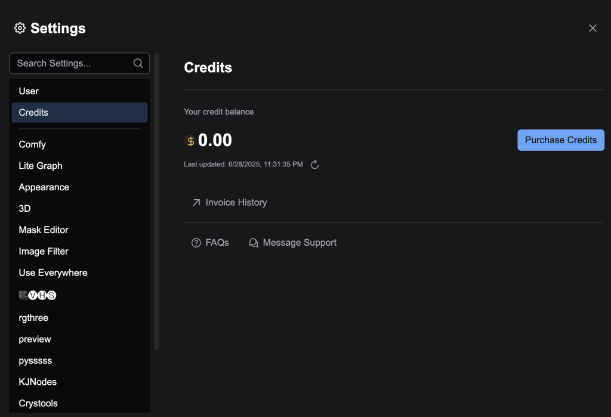Viewport: 611px width, 417px height.
Task: Show Mask Editor settings
Action: [79, 230]
